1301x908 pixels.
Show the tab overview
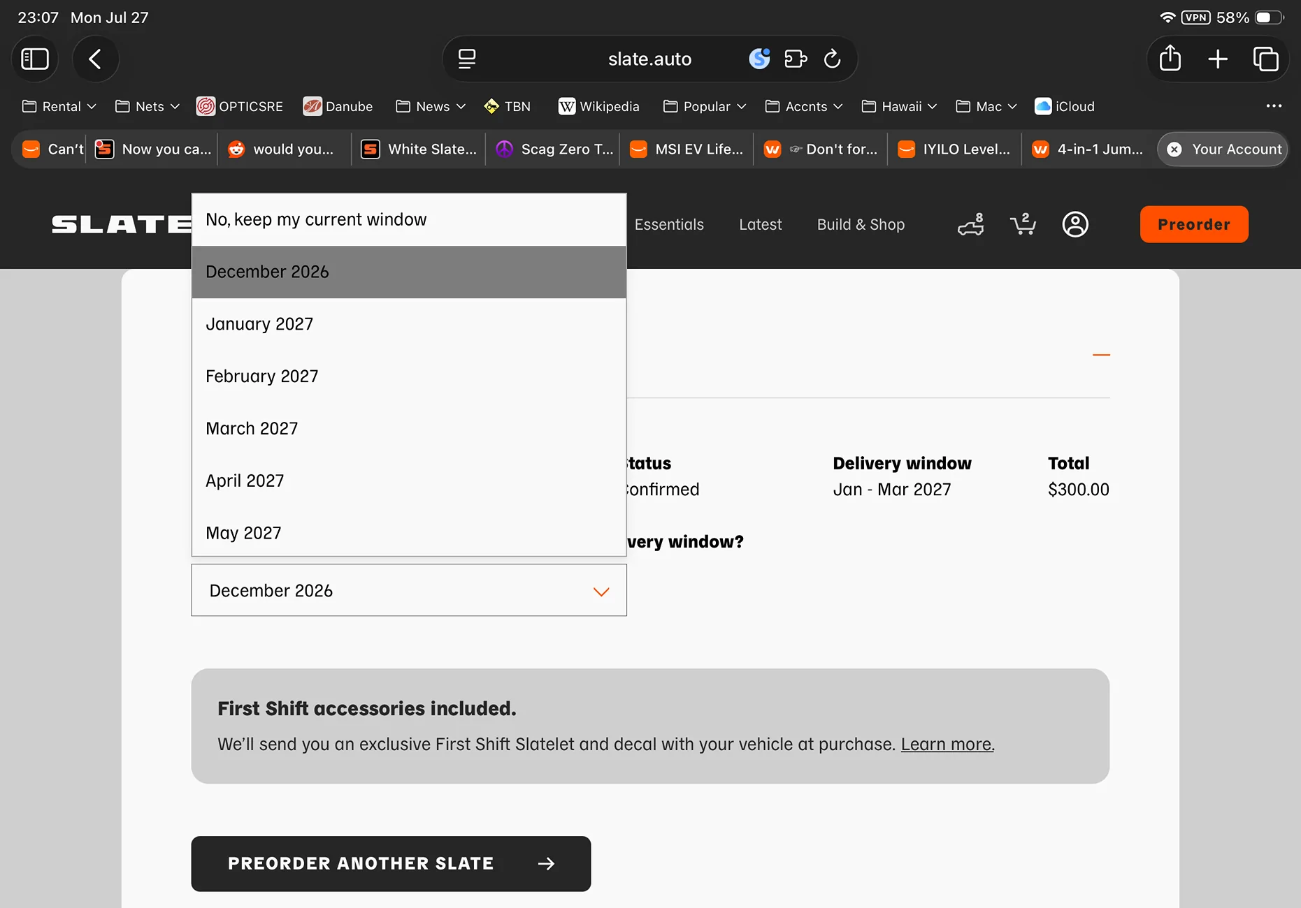[x=1265, y=59]
